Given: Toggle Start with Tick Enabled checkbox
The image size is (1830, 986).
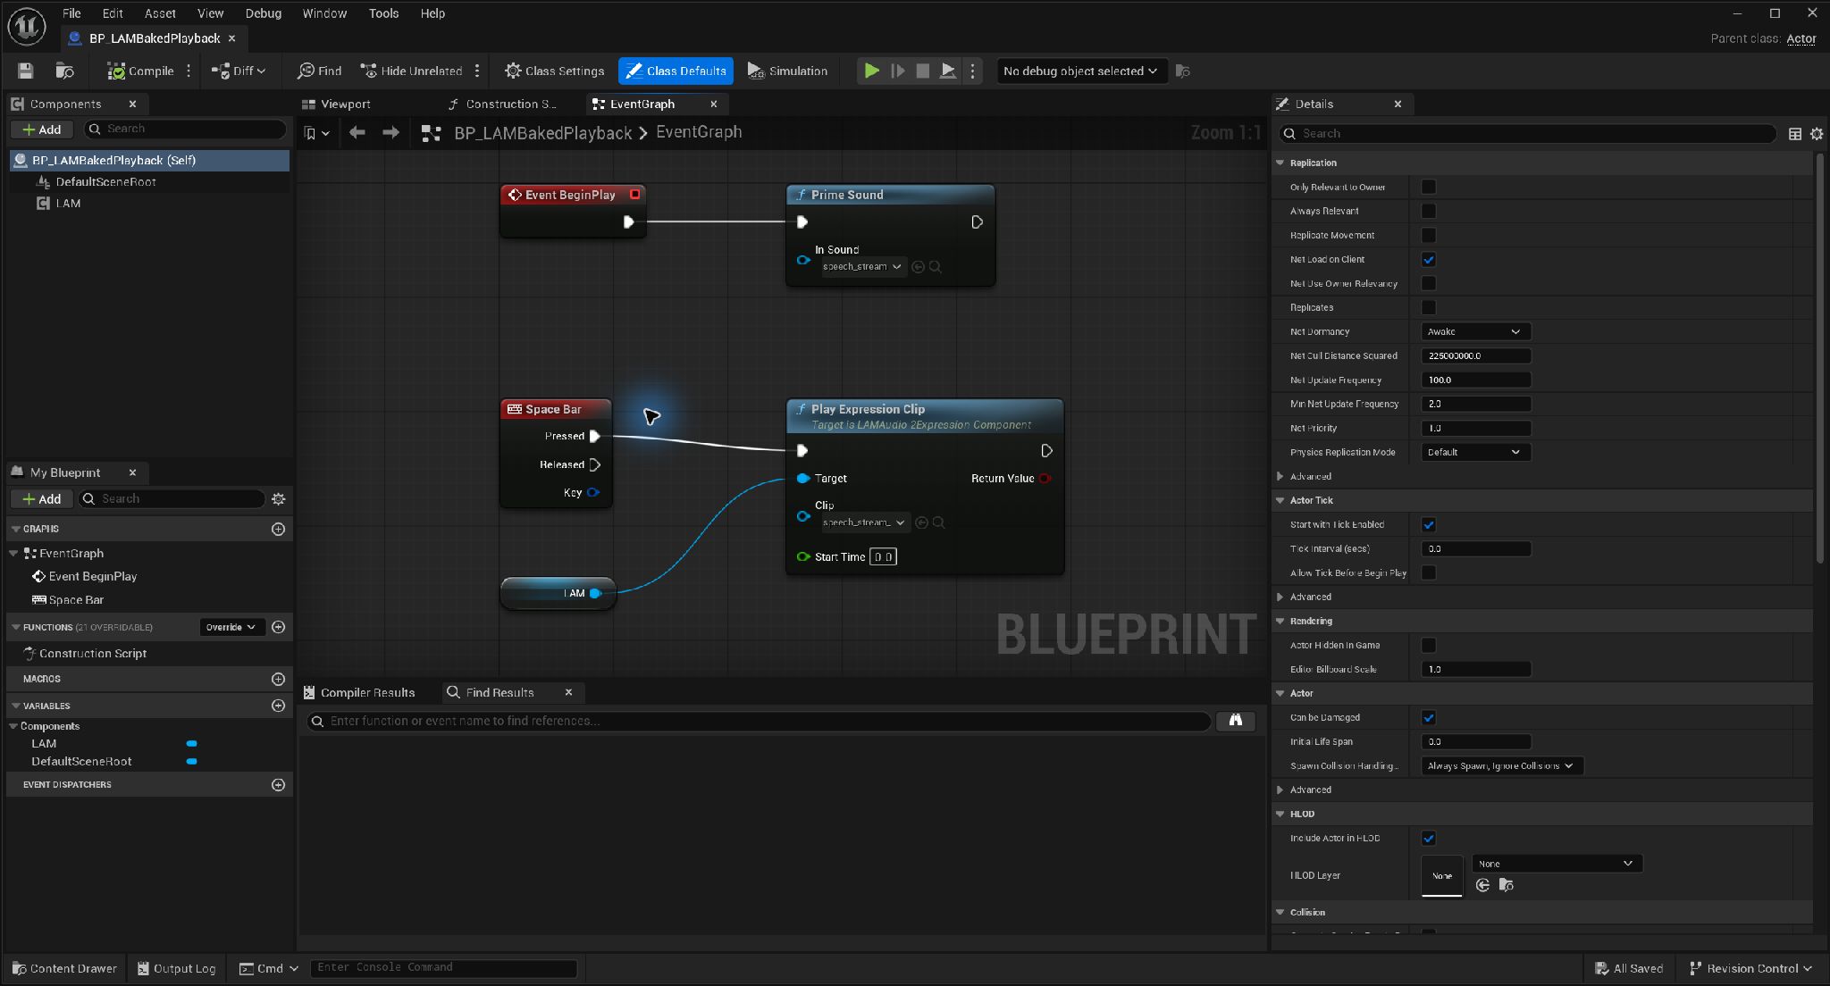Looking at the screenshot, I should [x=1428, y=524].
